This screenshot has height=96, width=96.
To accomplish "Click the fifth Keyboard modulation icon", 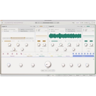I will click(x=21, y=54).
